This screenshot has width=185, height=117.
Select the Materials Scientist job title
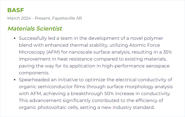(35, 29)
